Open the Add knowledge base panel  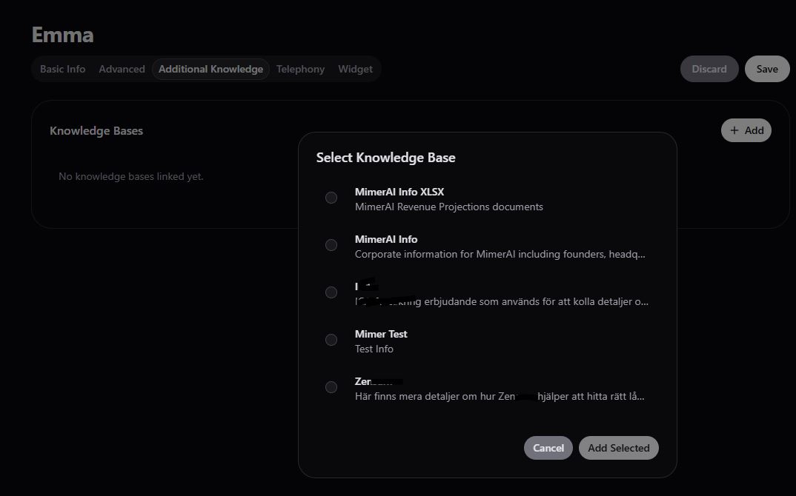pyautogui.click(x=746, y=130)
